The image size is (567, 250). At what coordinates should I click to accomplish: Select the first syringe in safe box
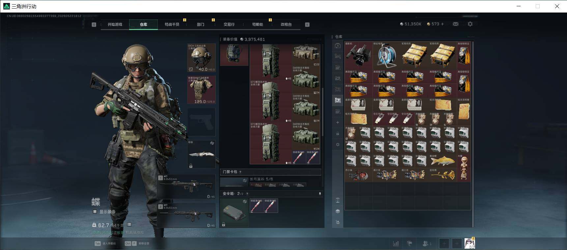257,206
